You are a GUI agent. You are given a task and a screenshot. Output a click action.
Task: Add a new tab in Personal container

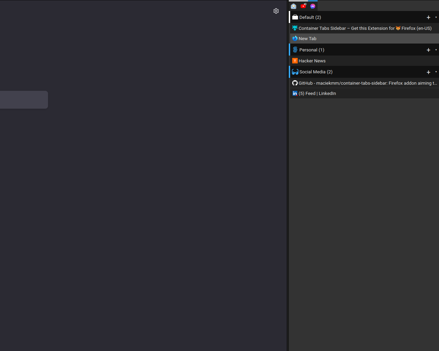pyautogui.click(x=428, y=50)
